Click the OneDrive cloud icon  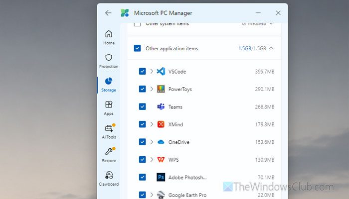tap(161, 142)
